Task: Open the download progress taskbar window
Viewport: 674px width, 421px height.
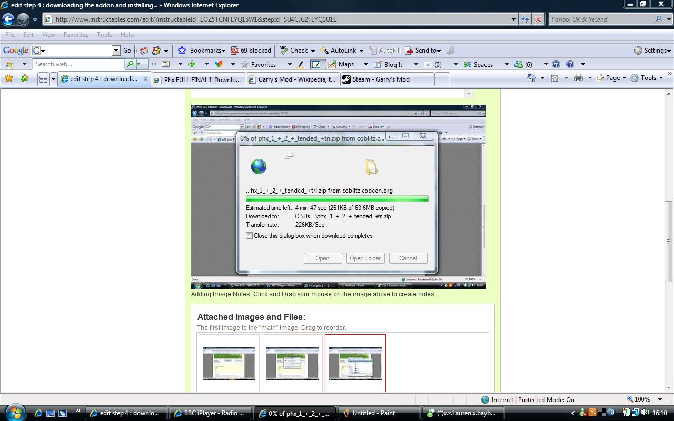Action: 294,413
